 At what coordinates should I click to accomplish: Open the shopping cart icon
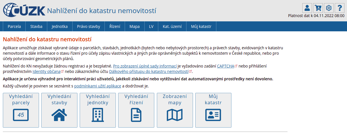pos(318,8)
